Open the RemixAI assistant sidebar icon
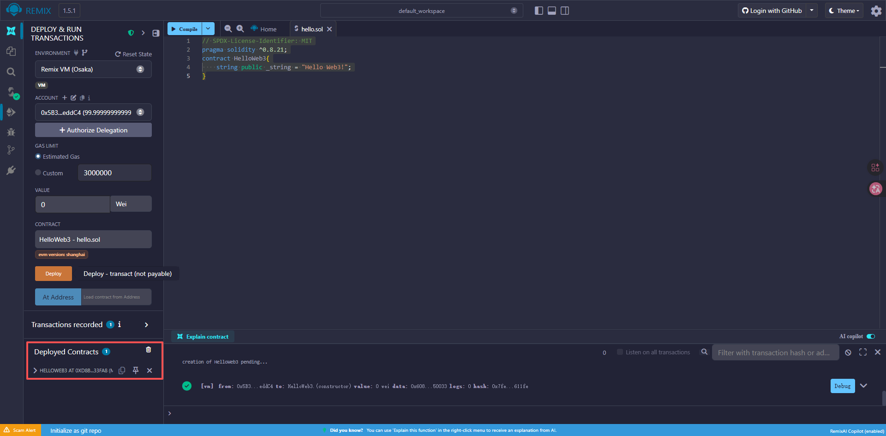The width and height of the screenshot is (886, 436). 11,31
